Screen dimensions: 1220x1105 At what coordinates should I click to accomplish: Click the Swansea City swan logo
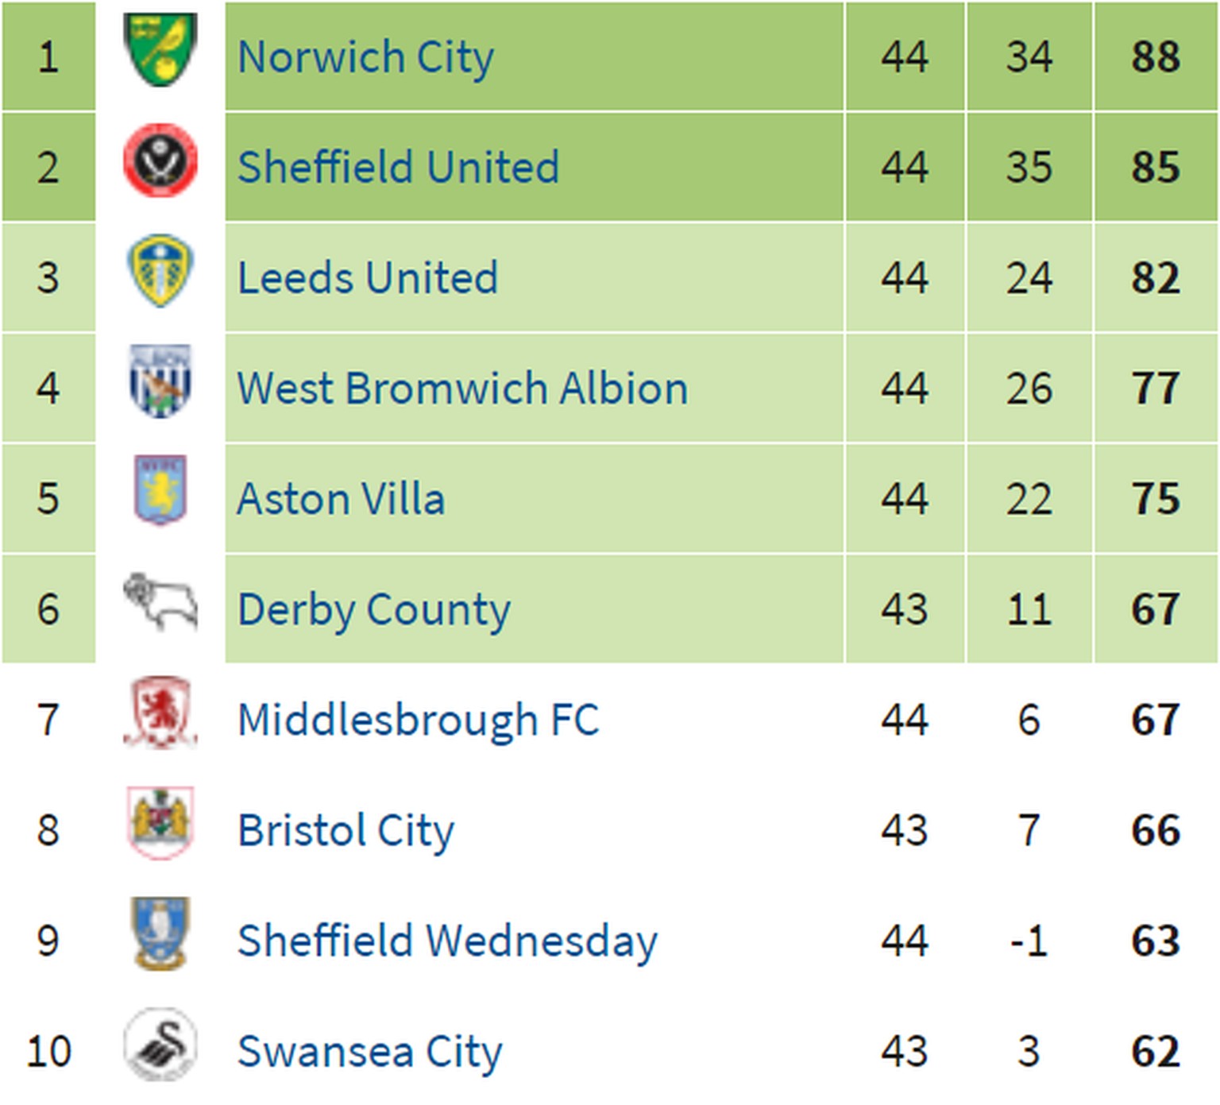[x=160, y=1044]
